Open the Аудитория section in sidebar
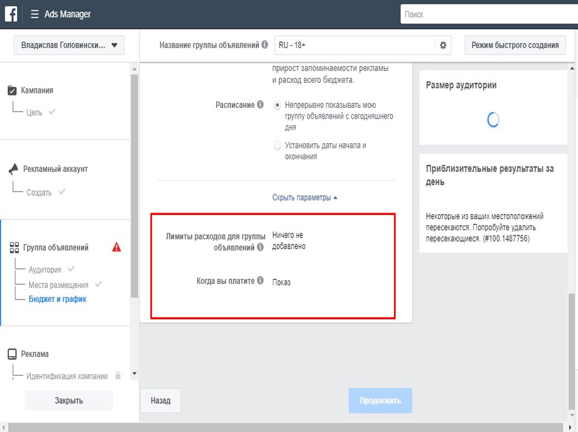Viewport: 578px width, 432px height. coord(45,269)
